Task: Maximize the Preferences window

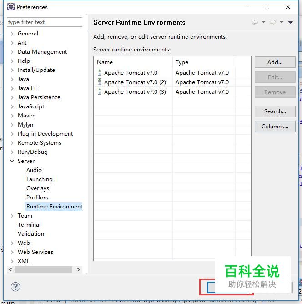Action: tap(267, 7)
